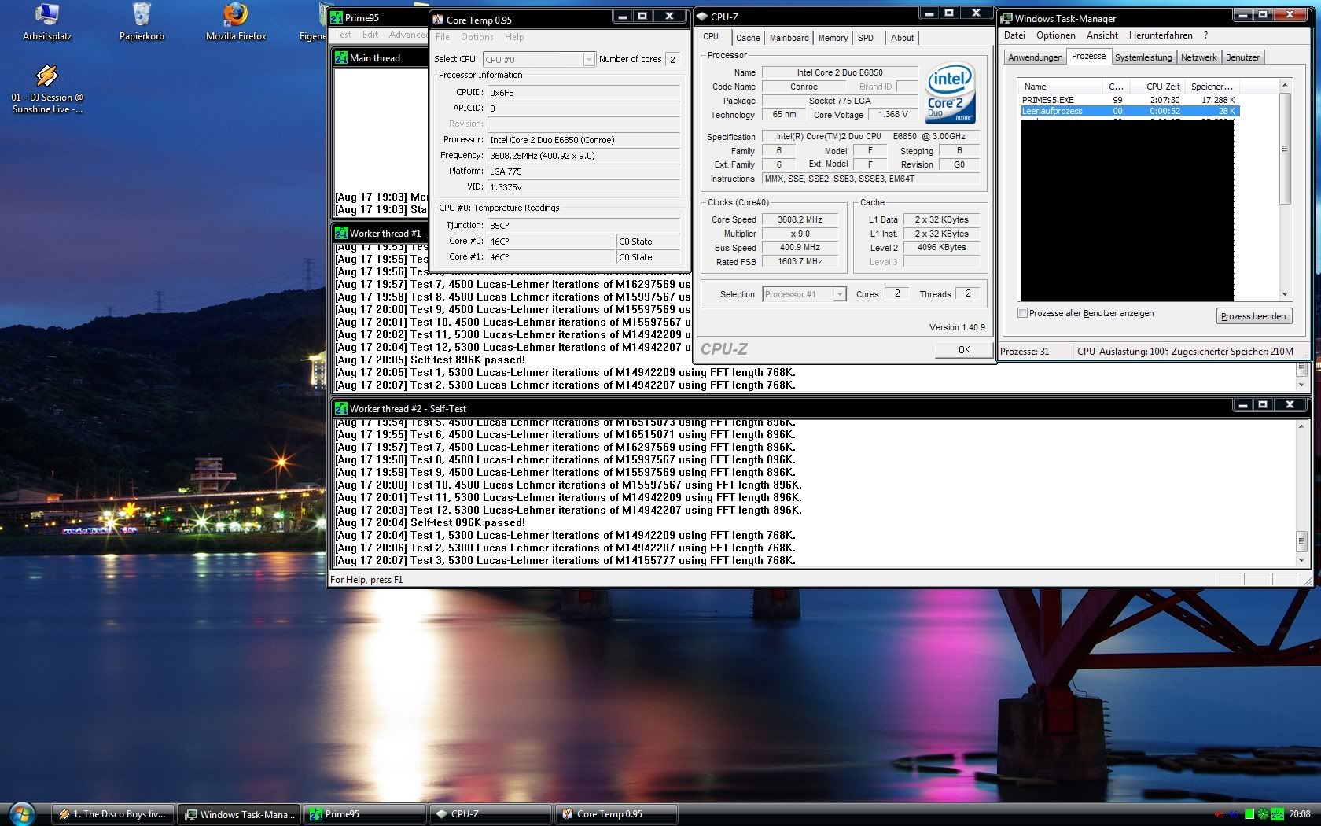Click OK button in CPU-Z
This screenshot has height=826, width=1321.
[964, 350]
